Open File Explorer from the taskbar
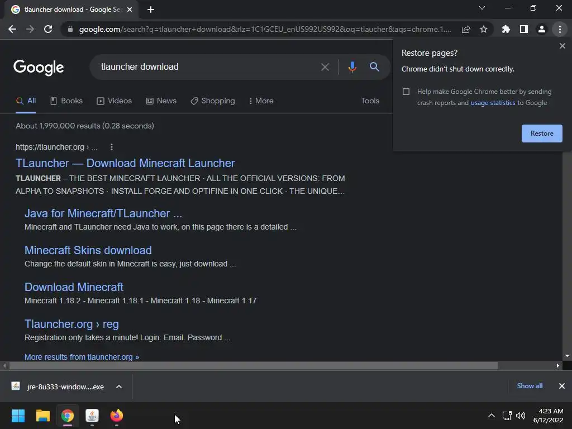The height and width of the screenshot is (429, 572). tap(42, 416)
